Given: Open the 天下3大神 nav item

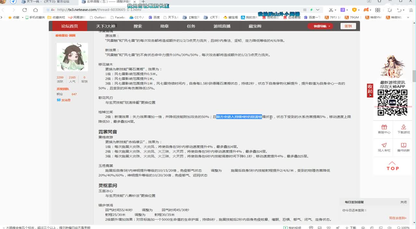Looking at the screenshot, I should click(x=106, y=26).
